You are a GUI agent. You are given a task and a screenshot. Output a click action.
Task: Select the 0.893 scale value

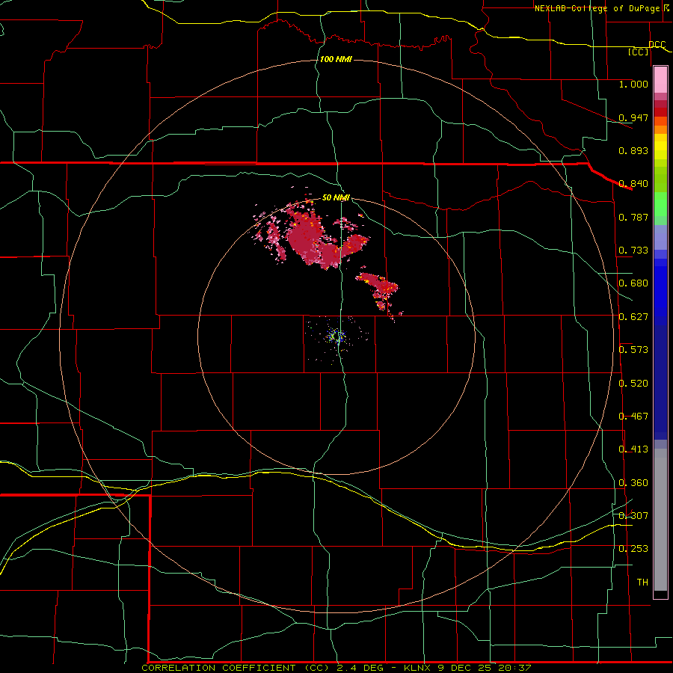pos(633,150)
